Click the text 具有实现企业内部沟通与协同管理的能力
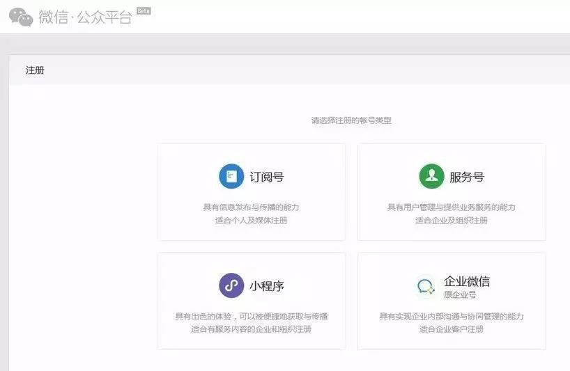Viewport: 570px width, 371px height. pos(451,316)
